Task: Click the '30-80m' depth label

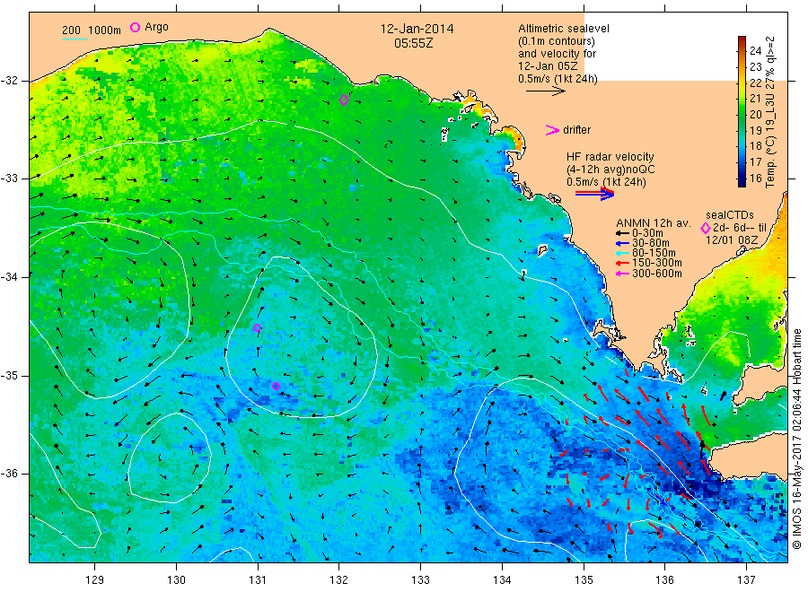Action: point(651,243)
